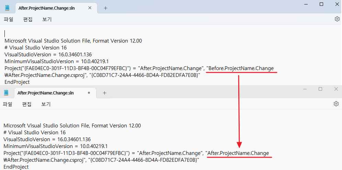Viewport: 342px width, 170px height.
Task: Click GUID {C08D71C7-24A4-4466-8D4A-FD82EDFA7E0B} in upper window
Action: 145,75
